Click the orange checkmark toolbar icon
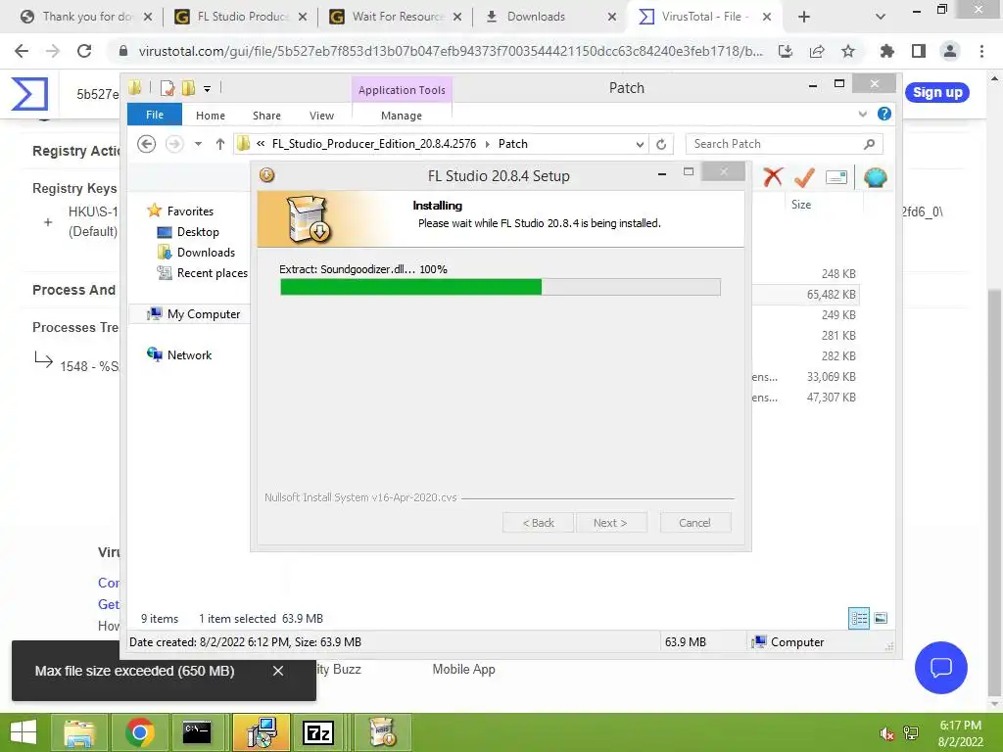This screenshot has height=752, width=1003. click(804, 177)
